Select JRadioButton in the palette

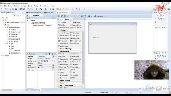[63, 59]
